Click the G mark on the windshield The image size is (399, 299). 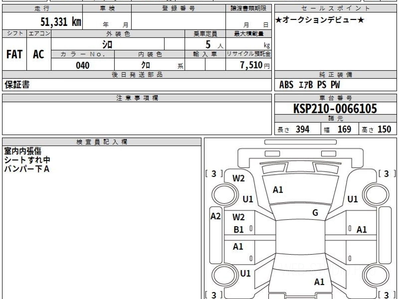[315, 213]
